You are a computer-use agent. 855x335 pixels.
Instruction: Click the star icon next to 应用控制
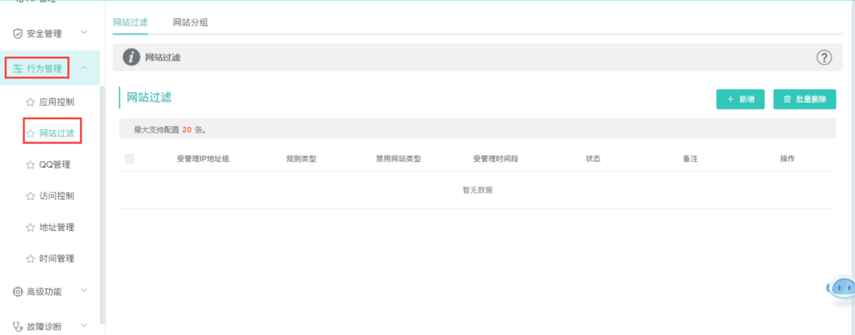(31, 102)
